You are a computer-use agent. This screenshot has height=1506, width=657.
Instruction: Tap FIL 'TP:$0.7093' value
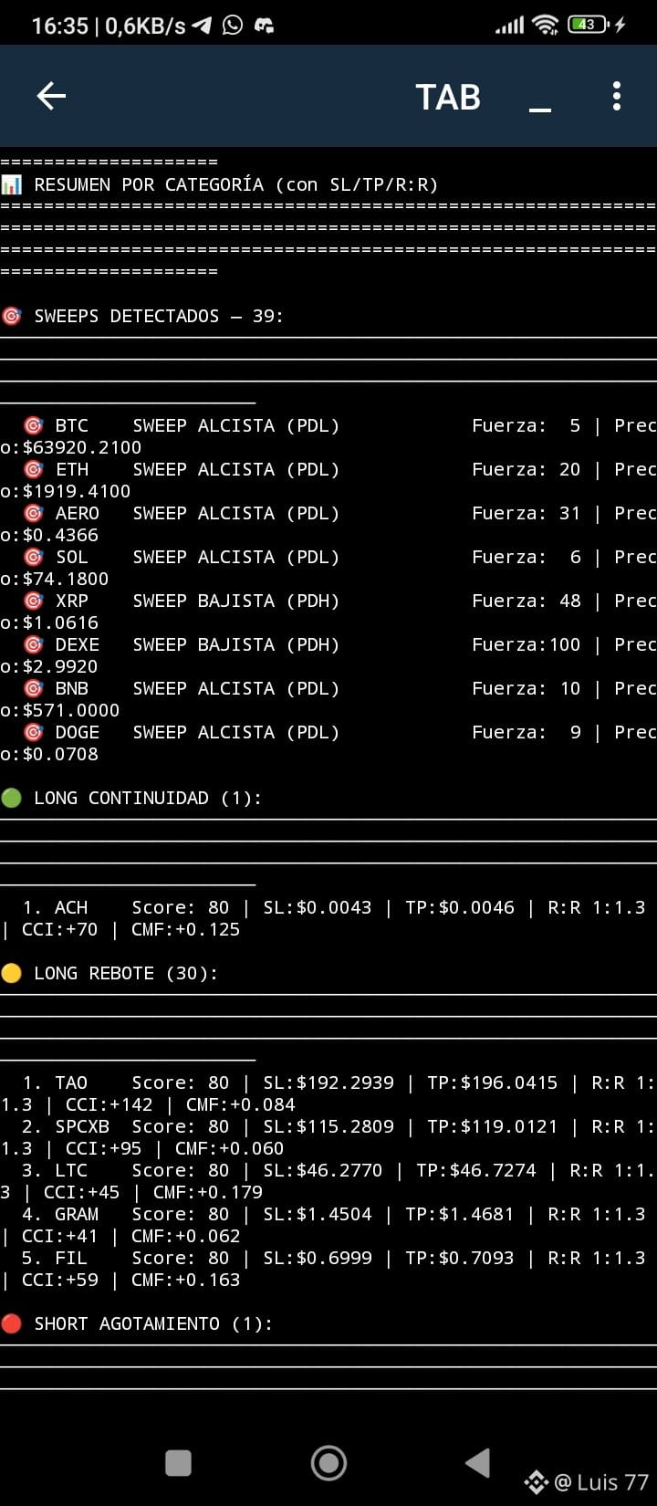click(x=460, y=1258)
